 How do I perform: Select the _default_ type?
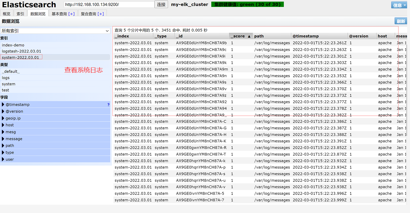coord(55,72)
